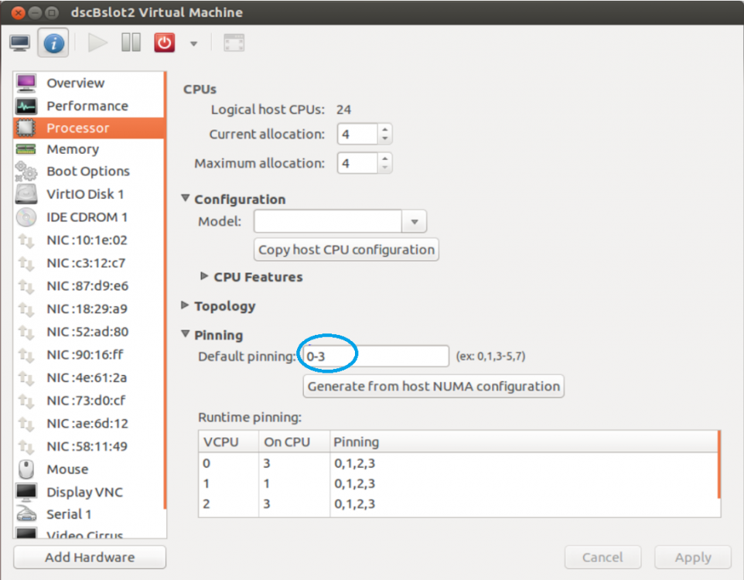Select NIC :90:16:ff

pos(89,355)
